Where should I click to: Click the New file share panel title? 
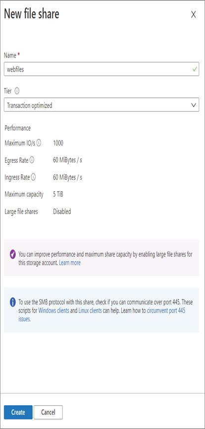(31, 14)
